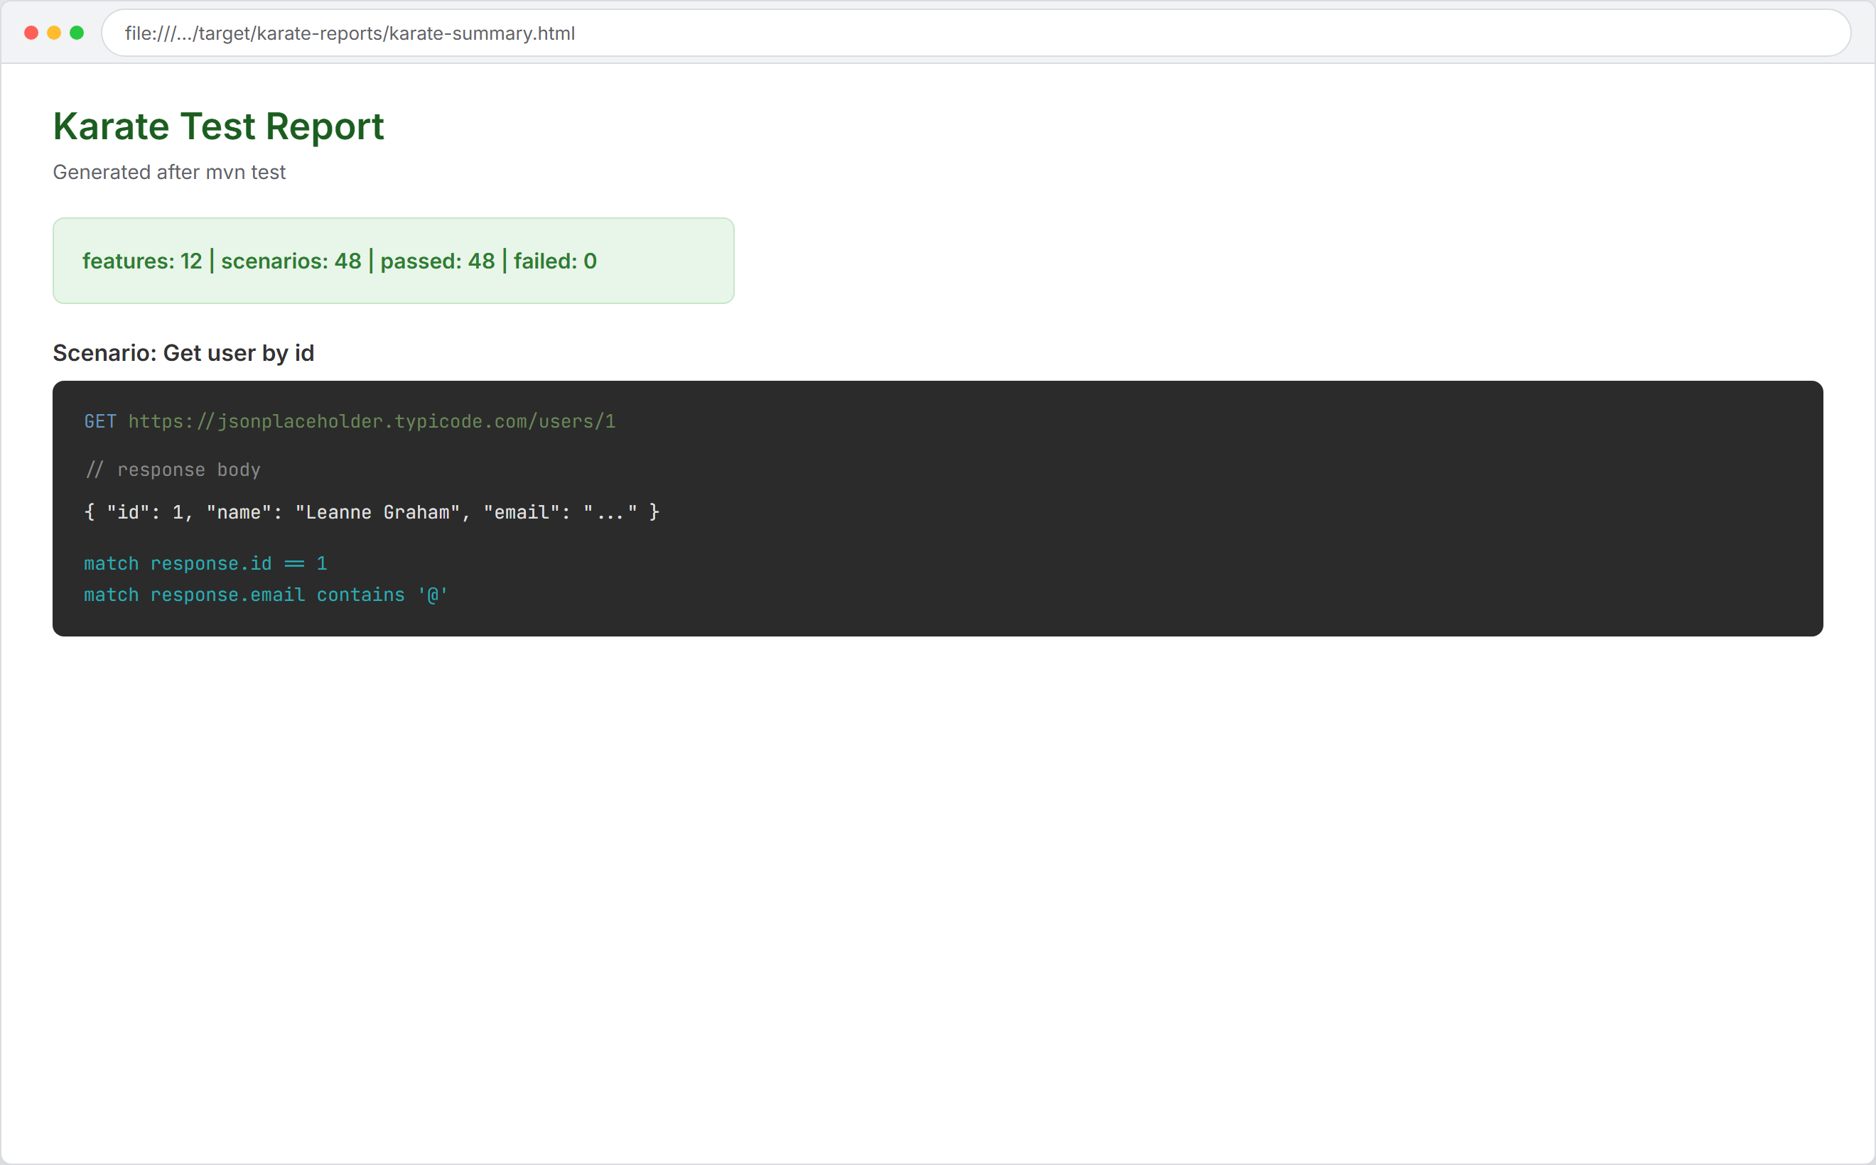Viewport: 1876px width, 1165px height.
Task: Click the Karate Test Report heading
Action: point(218,126)
